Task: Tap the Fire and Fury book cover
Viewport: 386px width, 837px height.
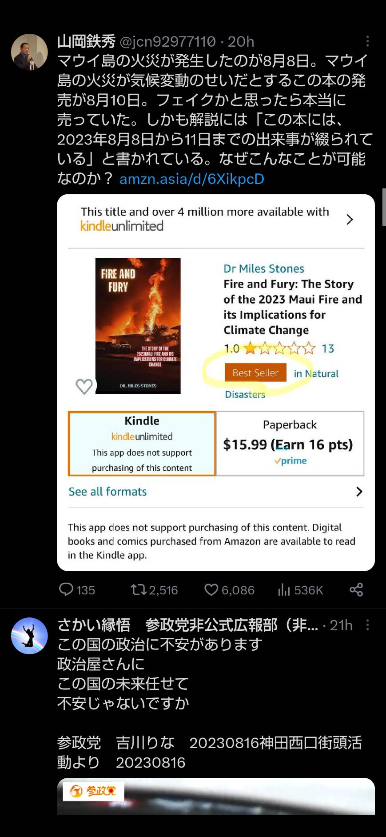Action: pyautogui.click(x=138, y=326)
